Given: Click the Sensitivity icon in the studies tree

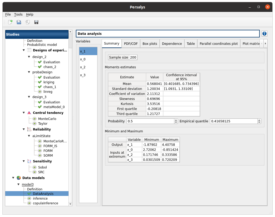Looking at the screenshot, I should coord(29,161).
